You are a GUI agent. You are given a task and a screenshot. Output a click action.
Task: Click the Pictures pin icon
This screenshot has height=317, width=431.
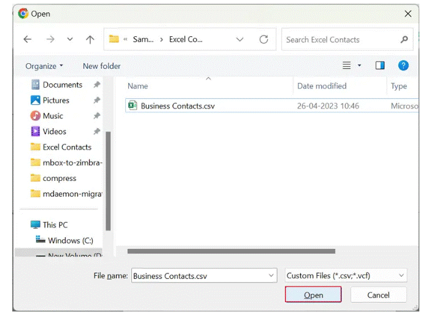point(96,100)
